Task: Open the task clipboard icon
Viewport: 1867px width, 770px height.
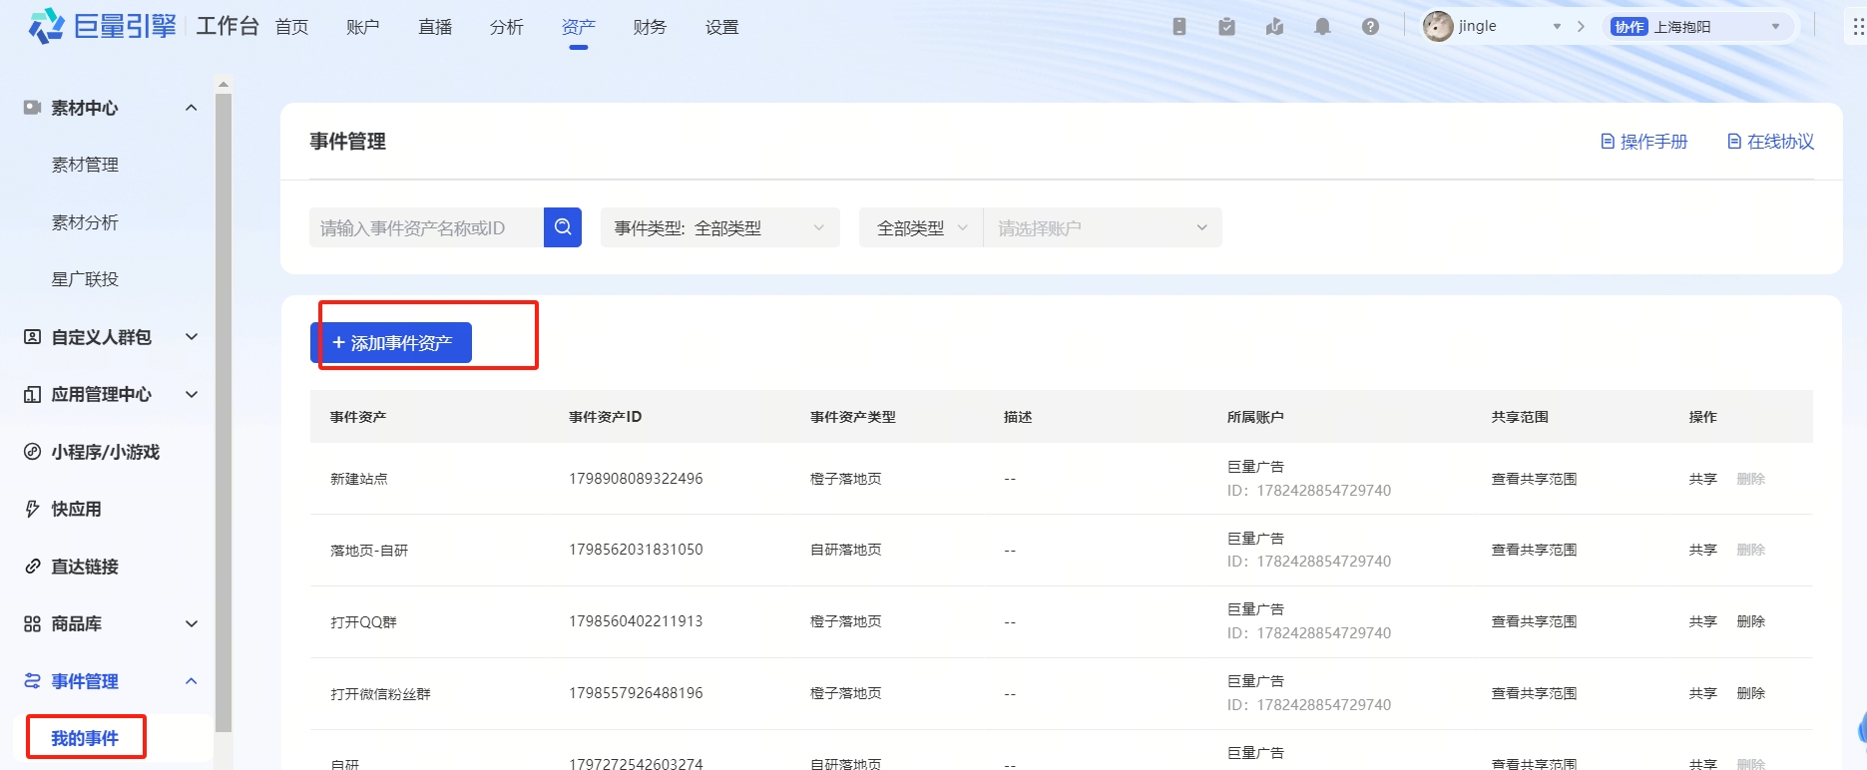Action: [1226, 27]
